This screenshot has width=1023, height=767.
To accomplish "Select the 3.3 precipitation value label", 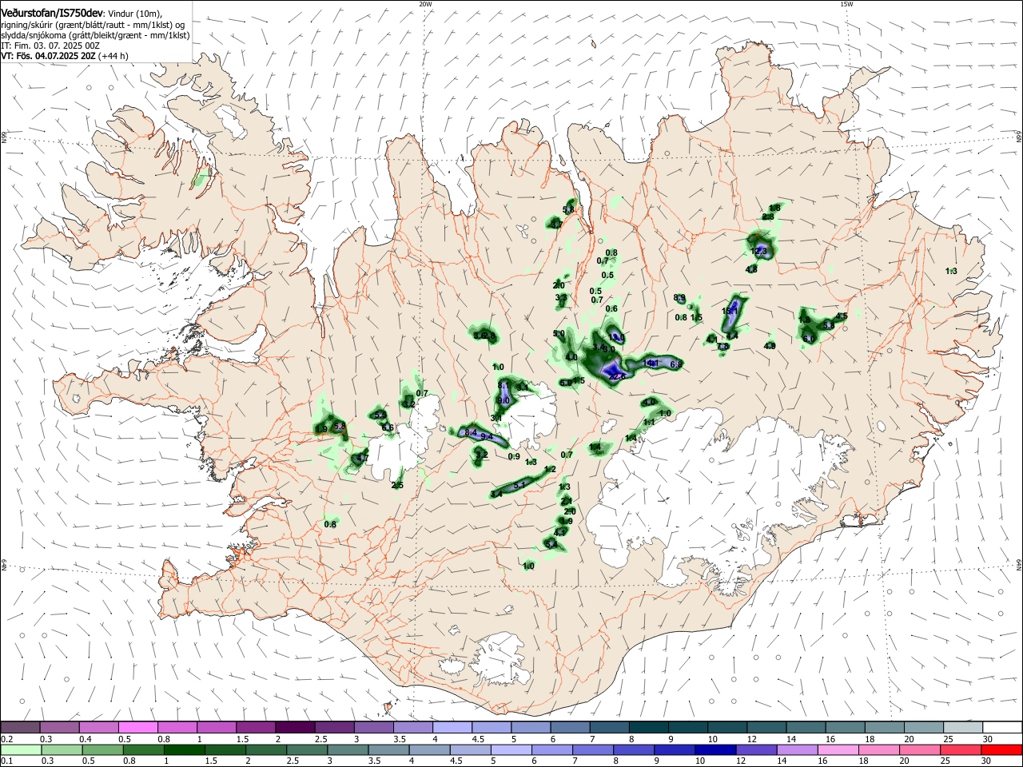I will pos(561,298).
